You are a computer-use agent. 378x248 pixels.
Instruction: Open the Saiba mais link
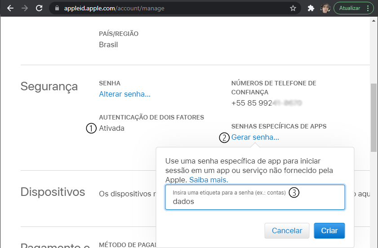click(209, 180)
